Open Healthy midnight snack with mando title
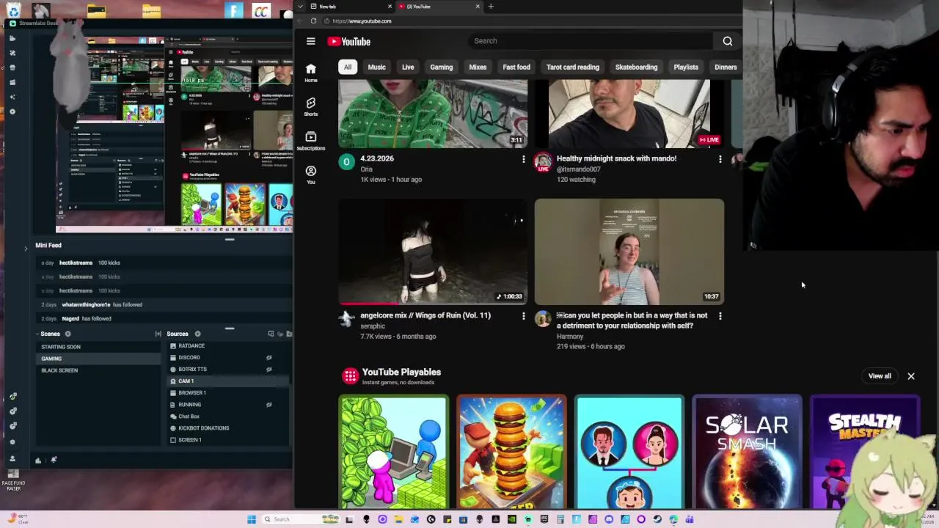Screen dimensions: 939x528 pyautogui.click(x=616, y=158)
